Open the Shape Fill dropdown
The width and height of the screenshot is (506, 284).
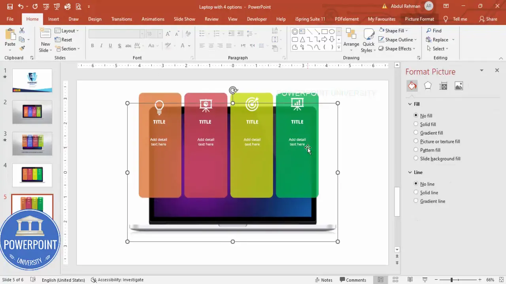[x=393, y=30]
